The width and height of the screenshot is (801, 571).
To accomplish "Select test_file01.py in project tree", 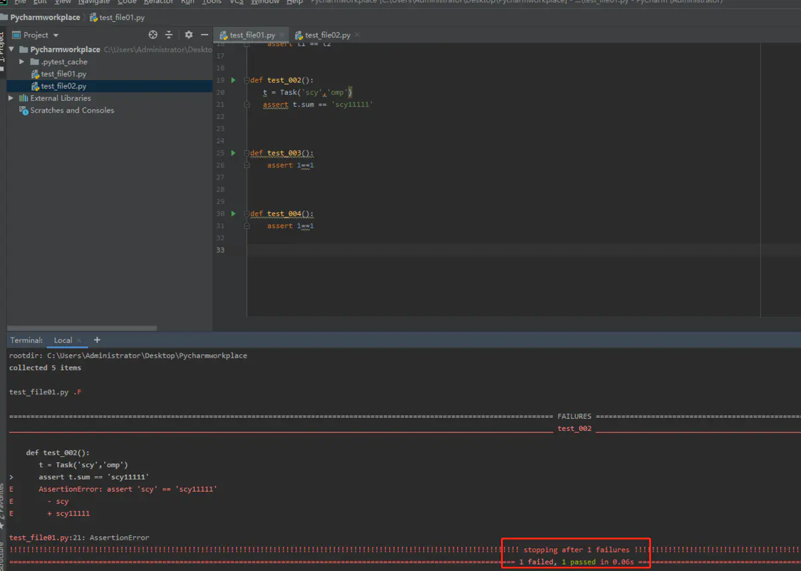I will tap(63, 74).
